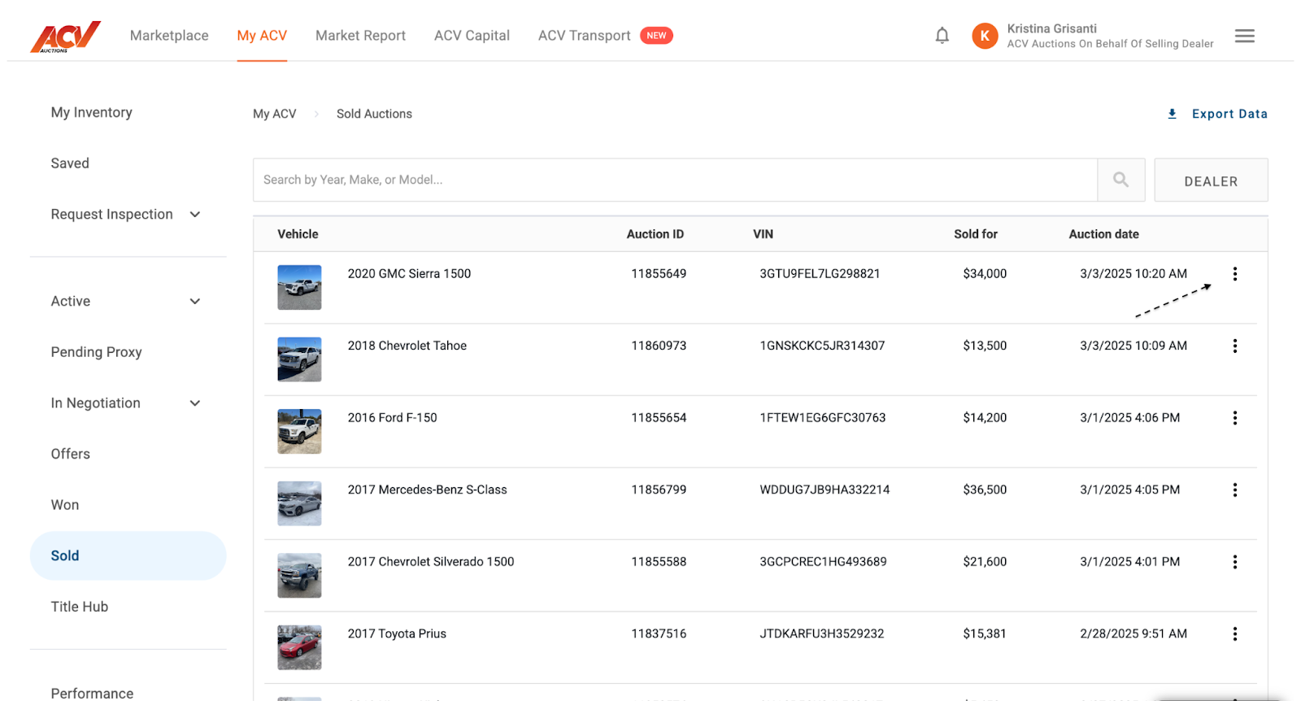Screen dimensions: 1301x701
Task: Go to the Marketplace tab
Action: 169,36
